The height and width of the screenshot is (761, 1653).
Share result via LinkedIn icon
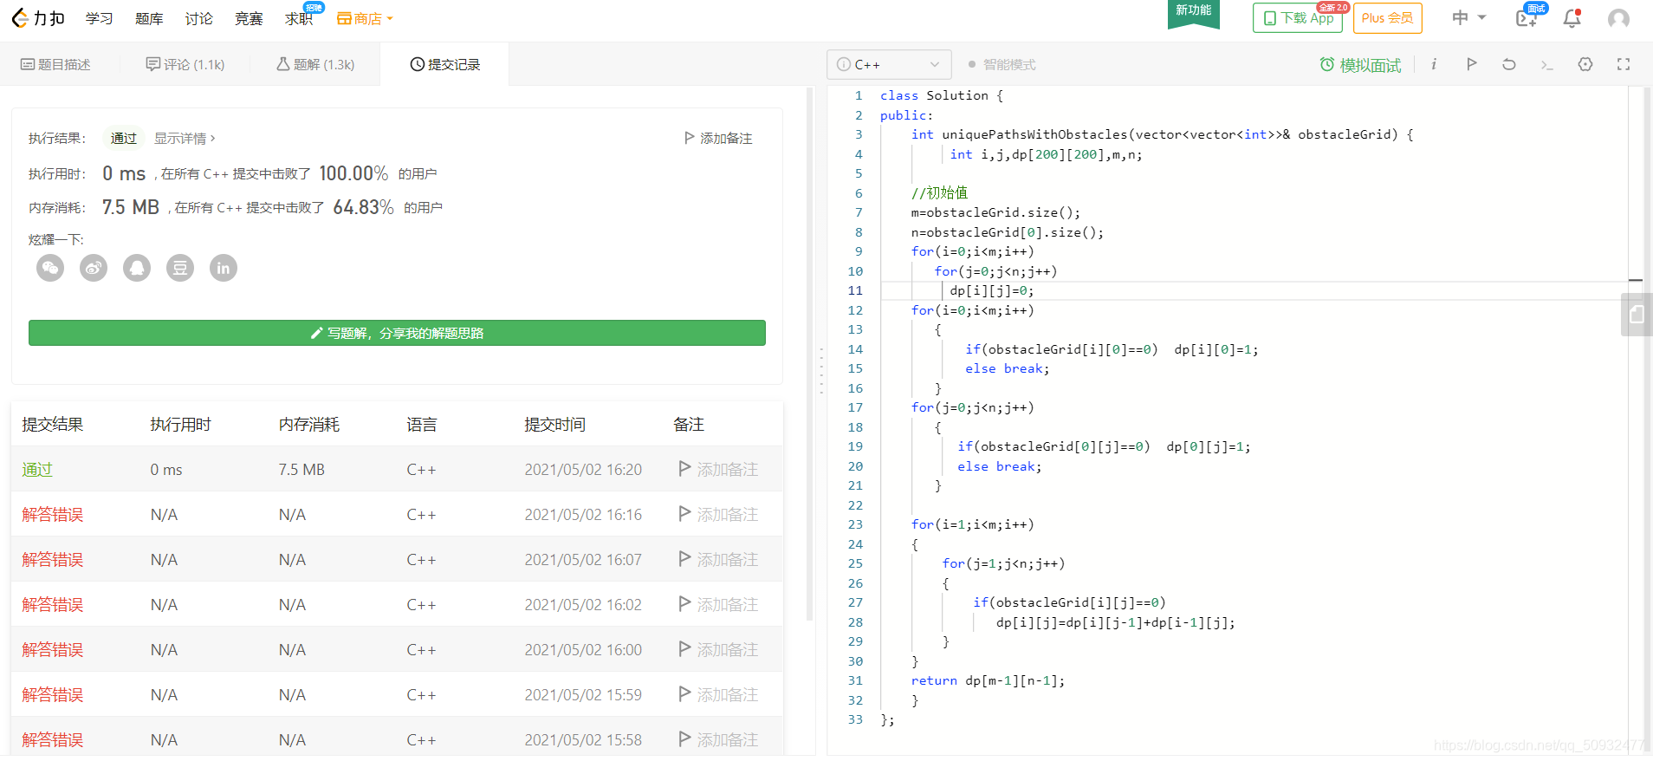click(224, 268)
